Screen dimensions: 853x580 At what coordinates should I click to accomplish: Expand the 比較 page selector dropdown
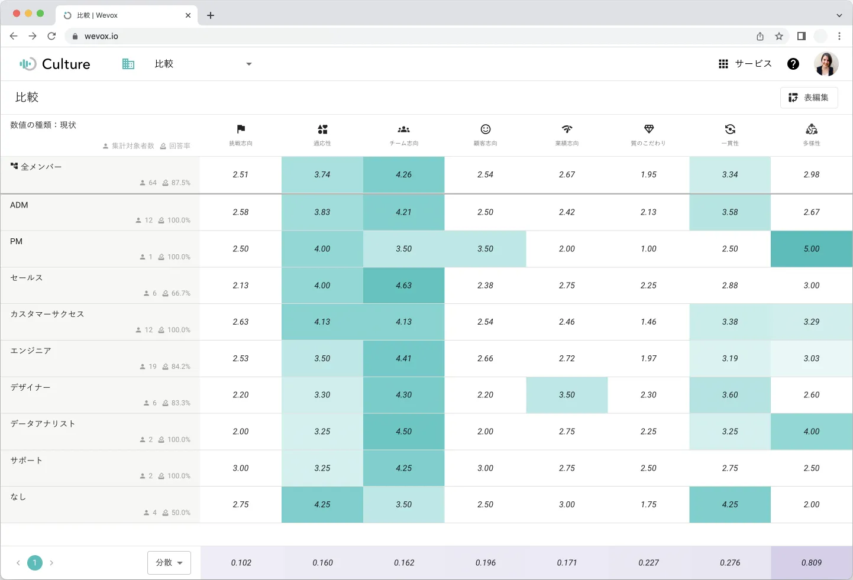click(x=248, y=64)
